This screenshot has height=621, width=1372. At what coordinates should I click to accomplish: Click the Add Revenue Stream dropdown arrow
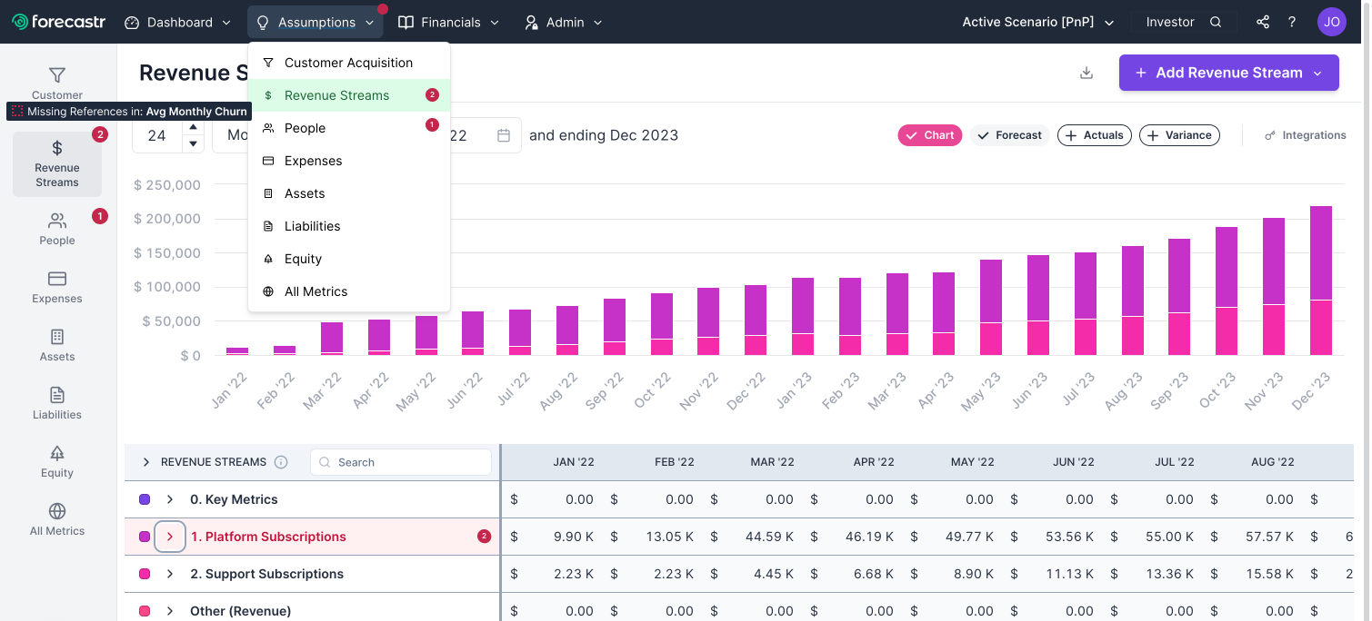[x=1317, y=73]
